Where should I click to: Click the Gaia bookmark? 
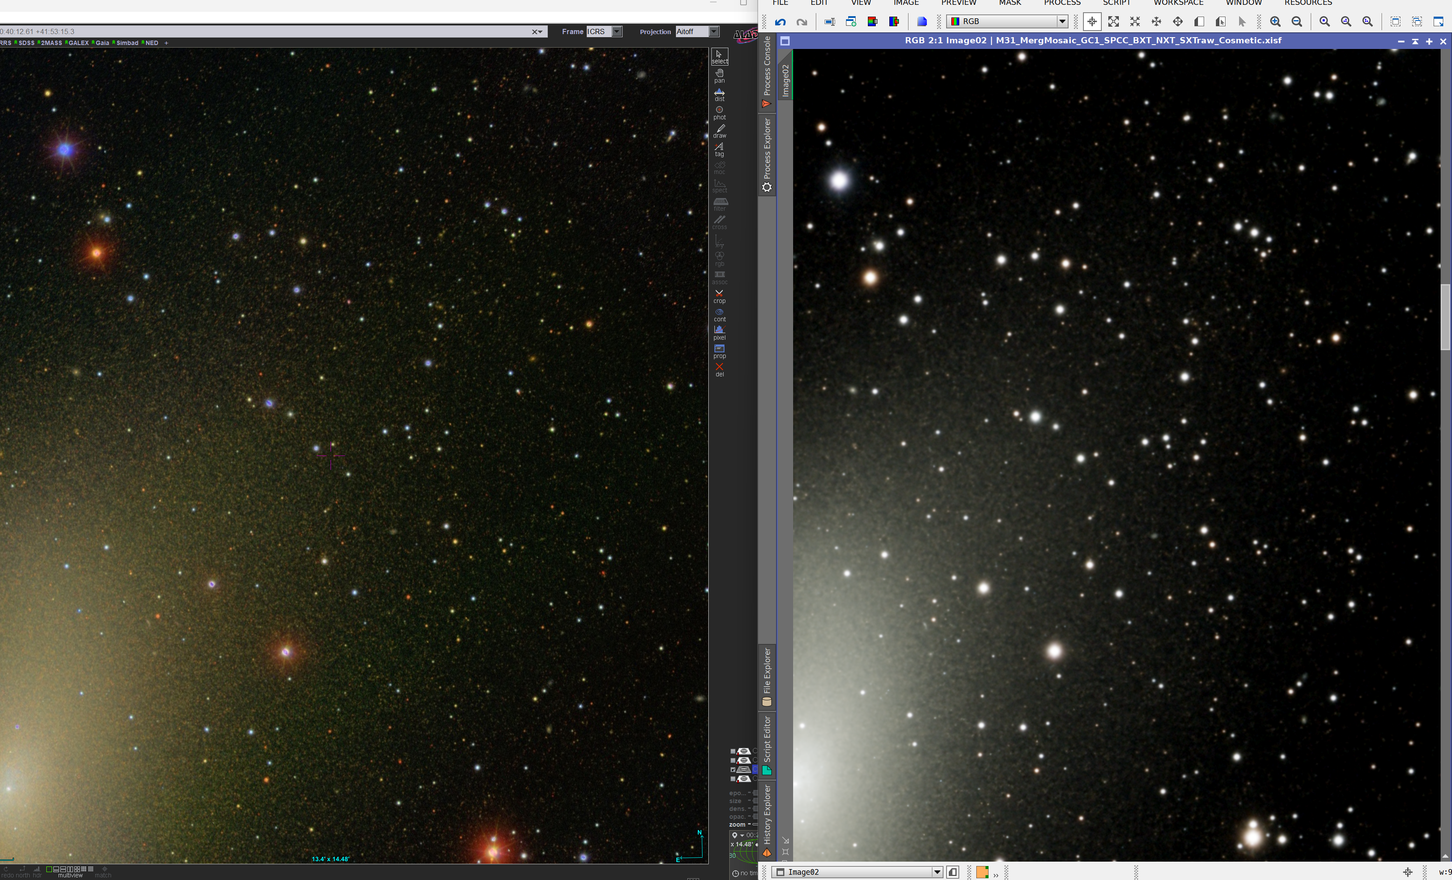101,43
